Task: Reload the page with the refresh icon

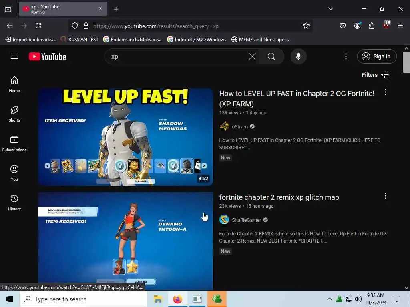Action: [38, 26]
